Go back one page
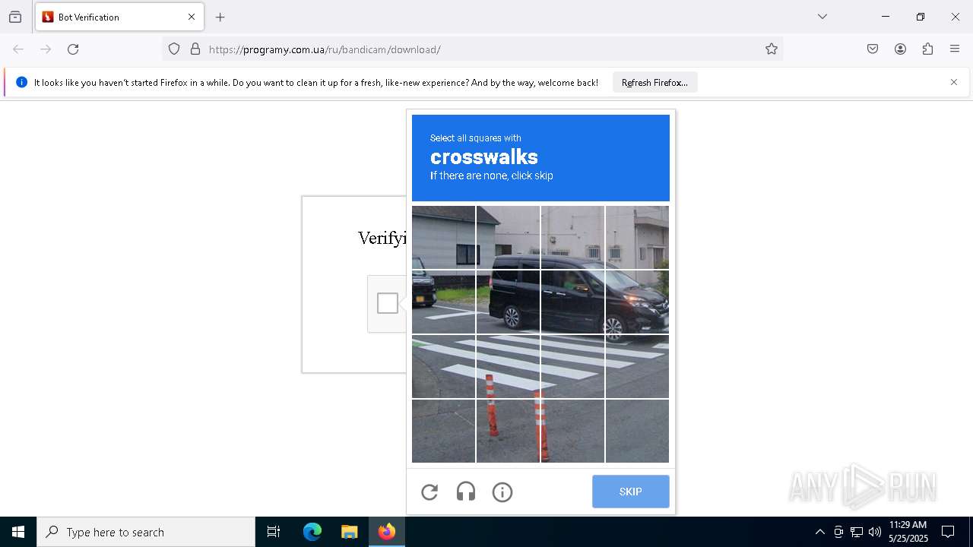Screen dimensions: 973x547 [x=18, y=49]
